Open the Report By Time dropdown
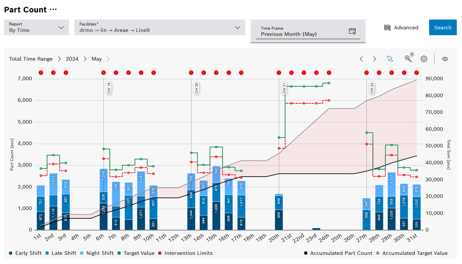 click(x=36, y=27)
